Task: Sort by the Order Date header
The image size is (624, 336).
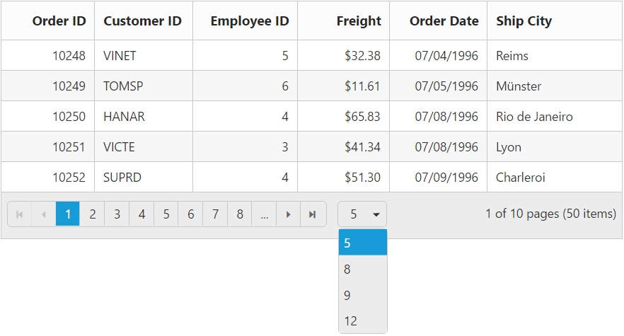Action: 444,21
